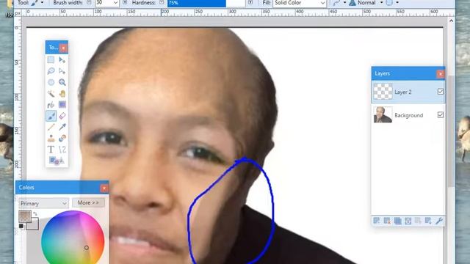
Task: Click the Layer 2 name text
Action: tap(403, 92)
